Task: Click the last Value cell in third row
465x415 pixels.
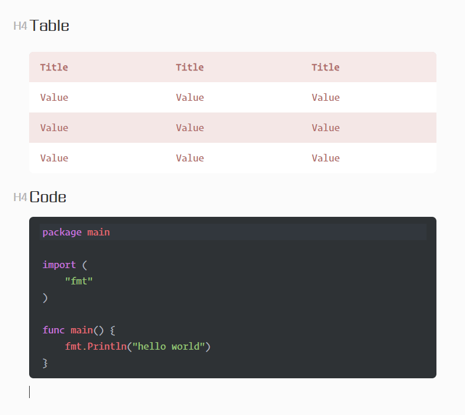Action: pyautogui.click(x=368, y=158)
